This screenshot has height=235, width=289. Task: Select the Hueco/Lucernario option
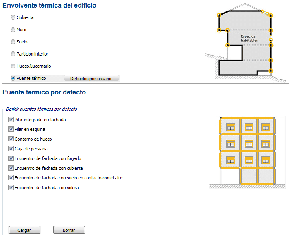(13, 66)
